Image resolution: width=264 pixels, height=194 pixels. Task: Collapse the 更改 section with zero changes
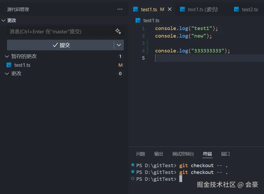(7, 74)
